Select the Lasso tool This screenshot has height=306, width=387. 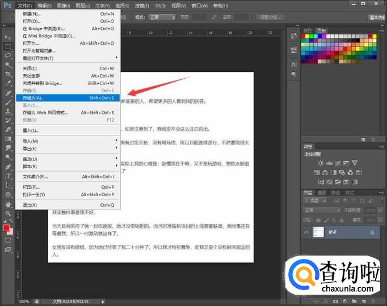pyautogui.click(x=8, y=56)
